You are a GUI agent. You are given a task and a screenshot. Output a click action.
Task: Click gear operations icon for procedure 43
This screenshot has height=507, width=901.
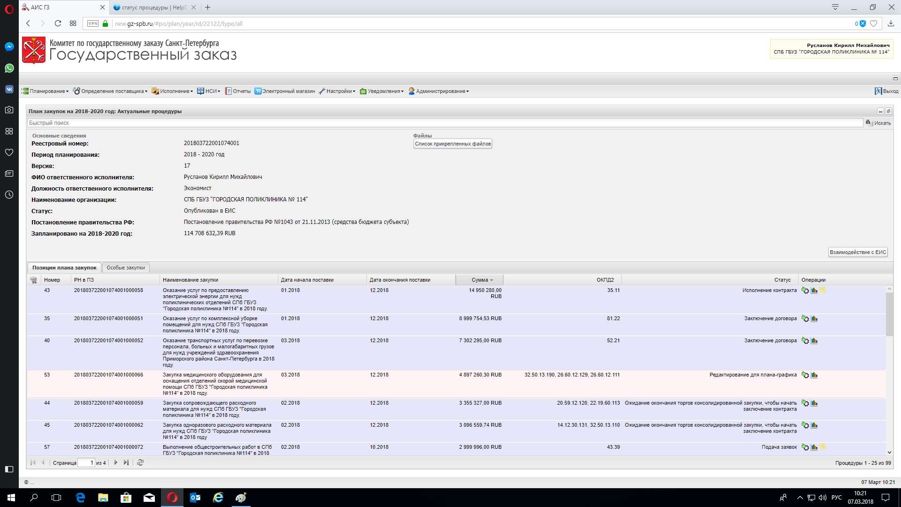tap(805, 291)
